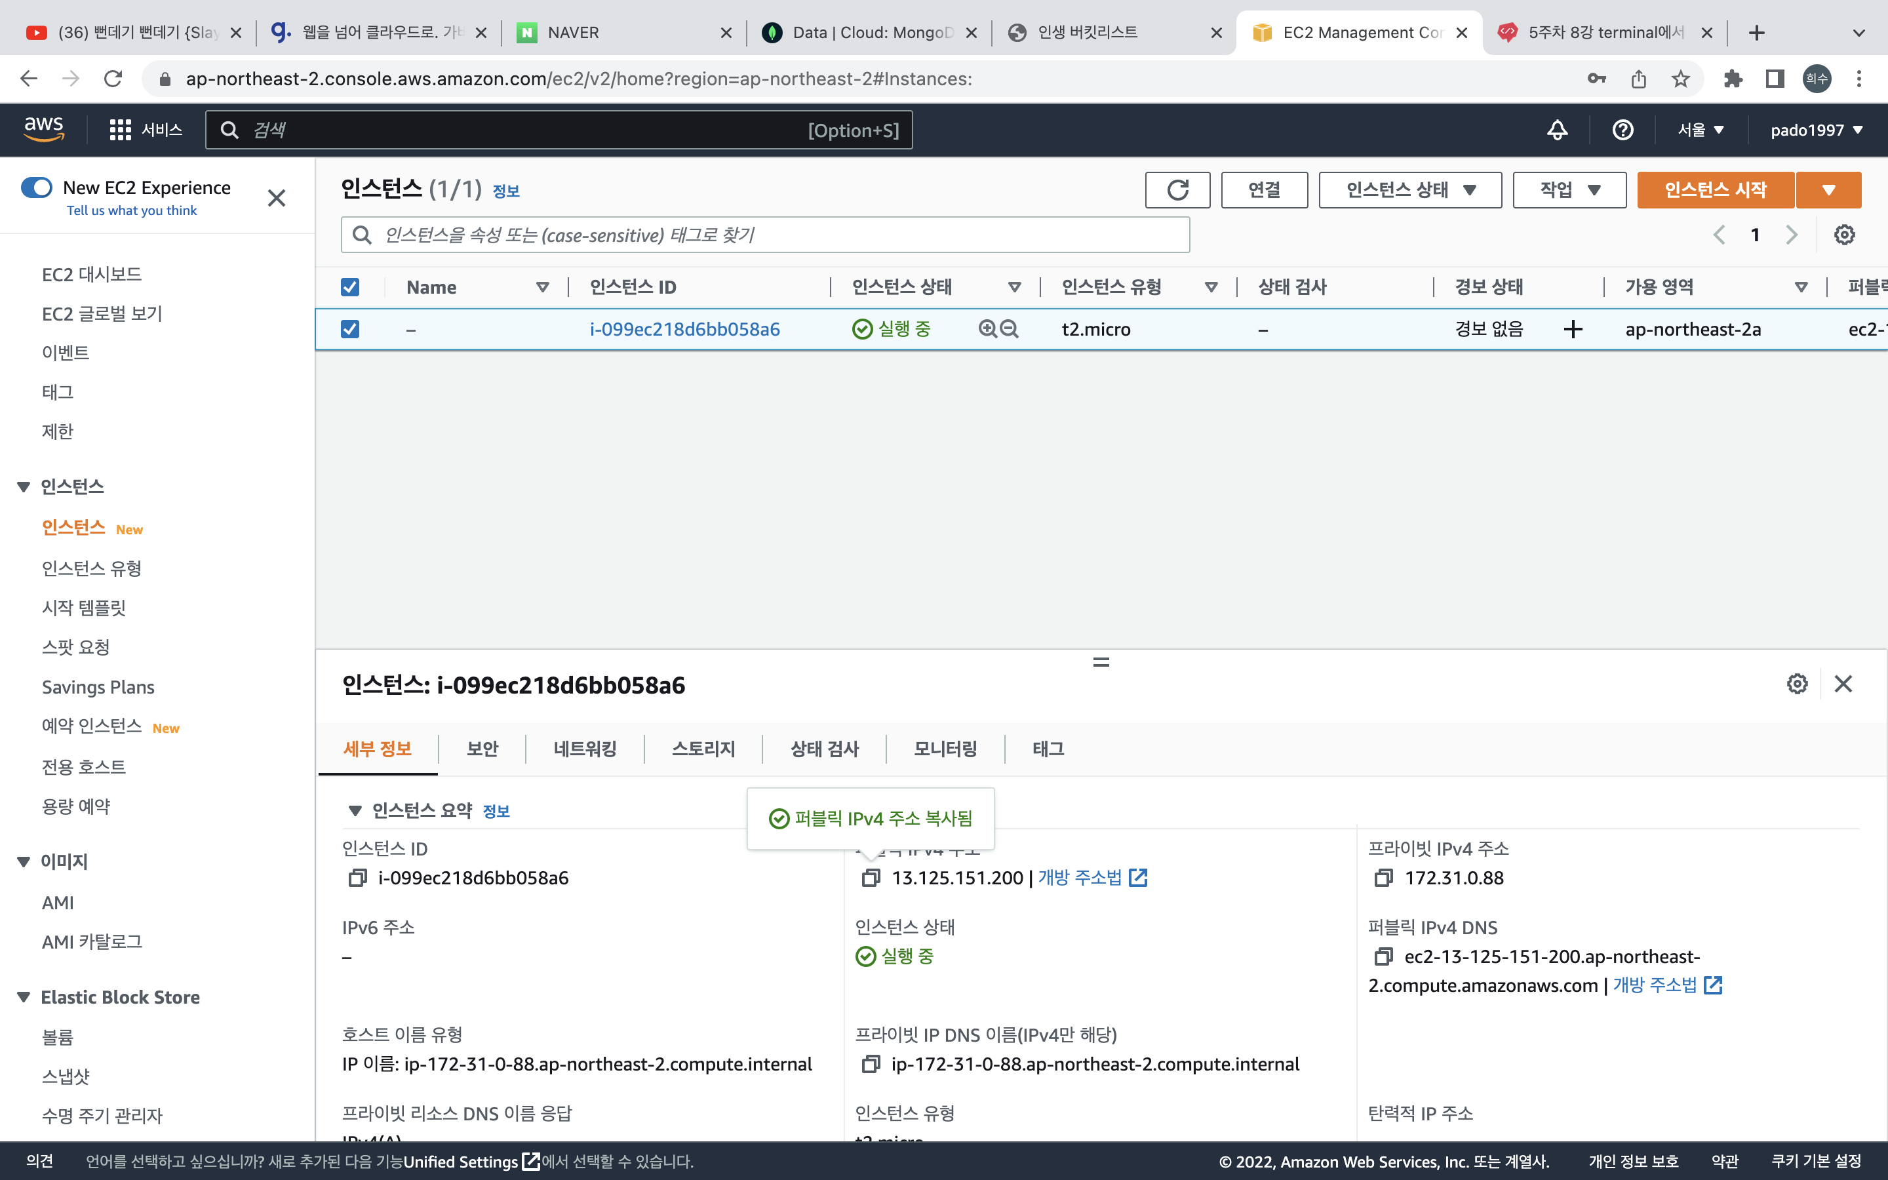Open EC2 대시보드 in the sidebar
This screenshot has height=1180, width=1888.
pyautogui.click(x=91, y=275)
